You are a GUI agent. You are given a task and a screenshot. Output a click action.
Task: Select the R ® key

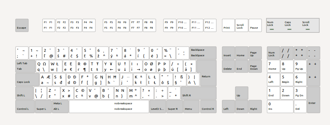pyautogui.click(x=83, y=66)
